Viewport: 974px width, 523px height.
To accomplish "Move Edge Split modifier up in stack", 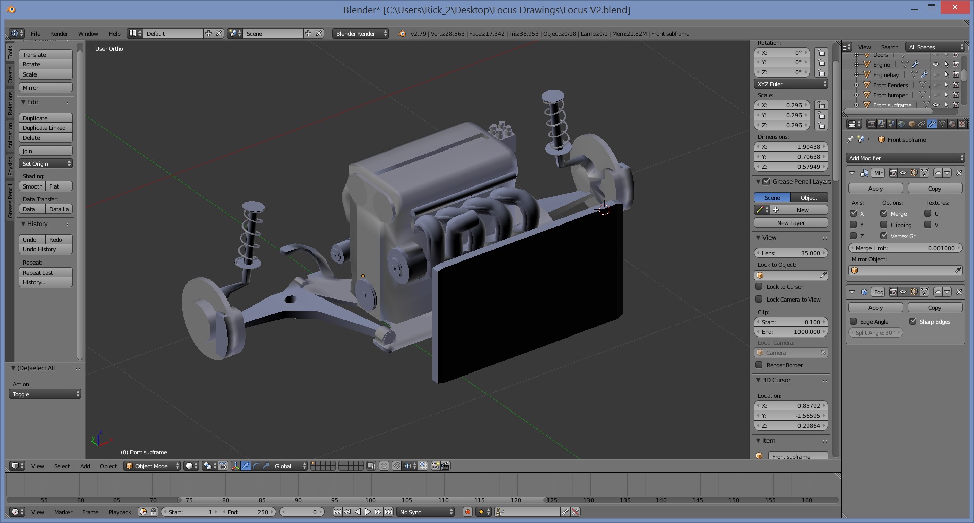I will [x=938, y=292].
